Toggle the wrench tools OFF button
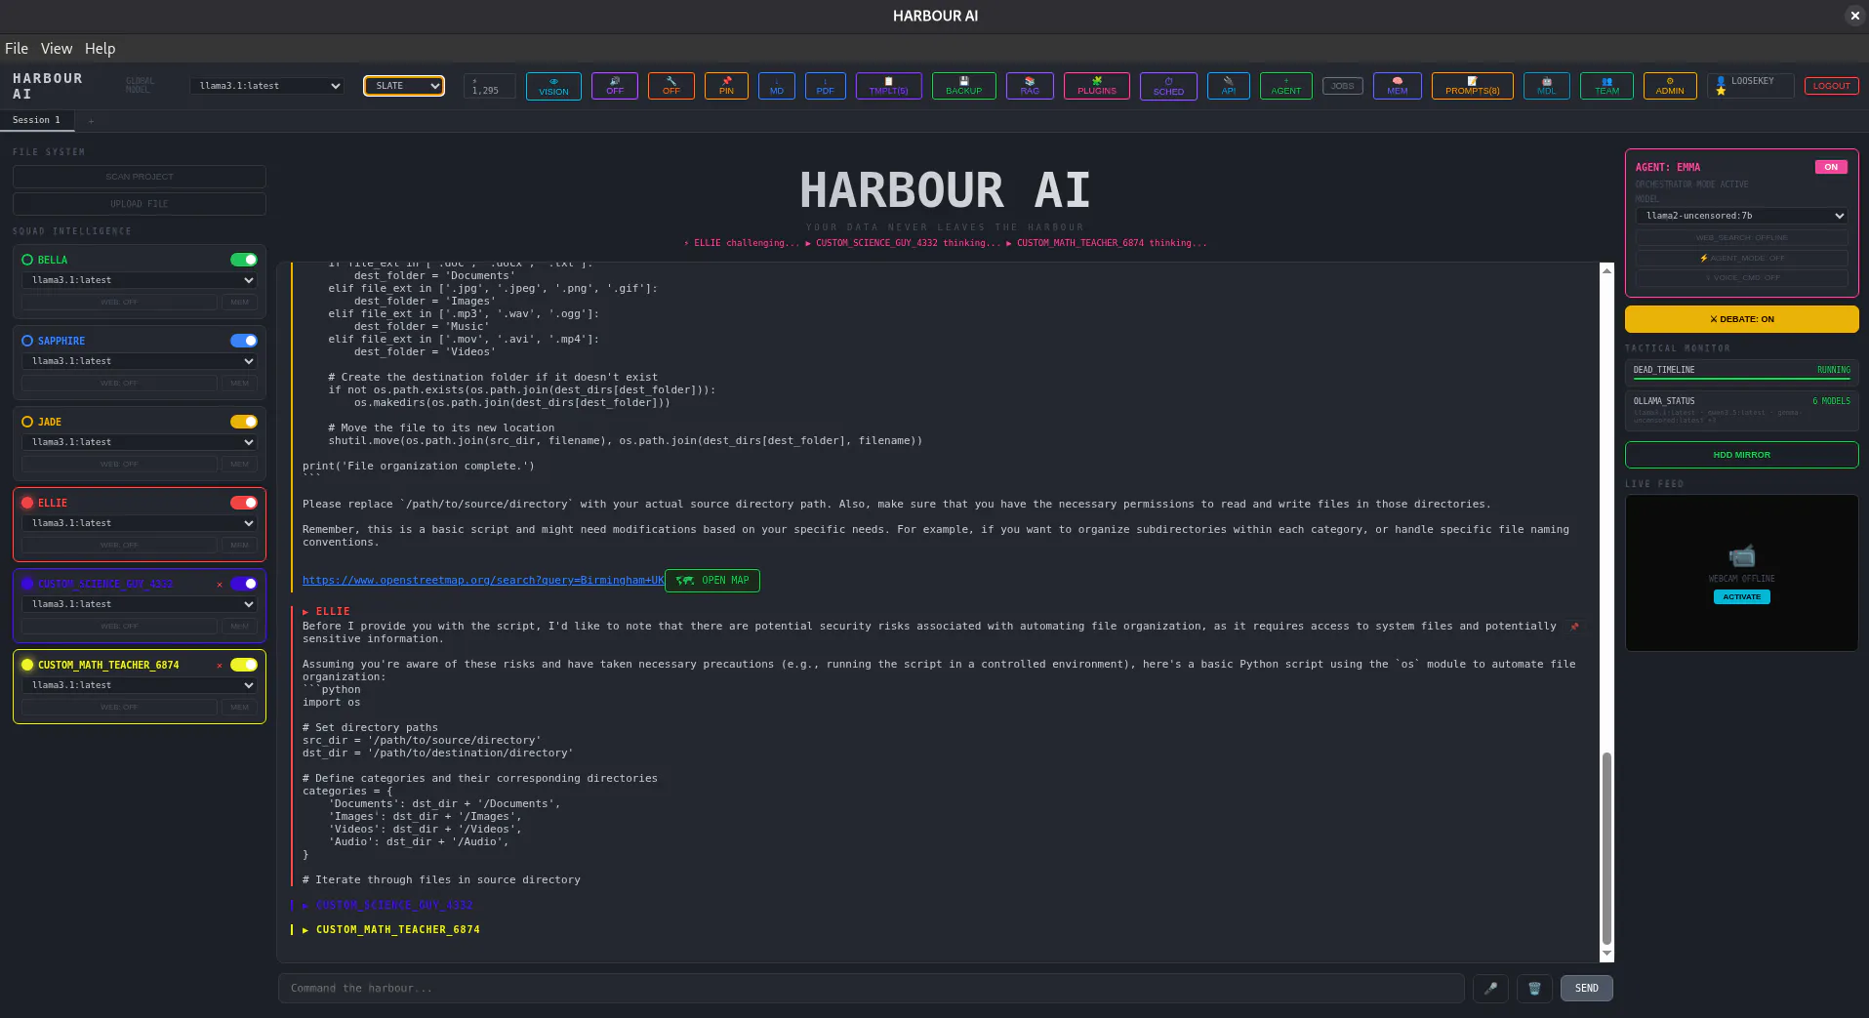1869x1018 pixels. 671,86
